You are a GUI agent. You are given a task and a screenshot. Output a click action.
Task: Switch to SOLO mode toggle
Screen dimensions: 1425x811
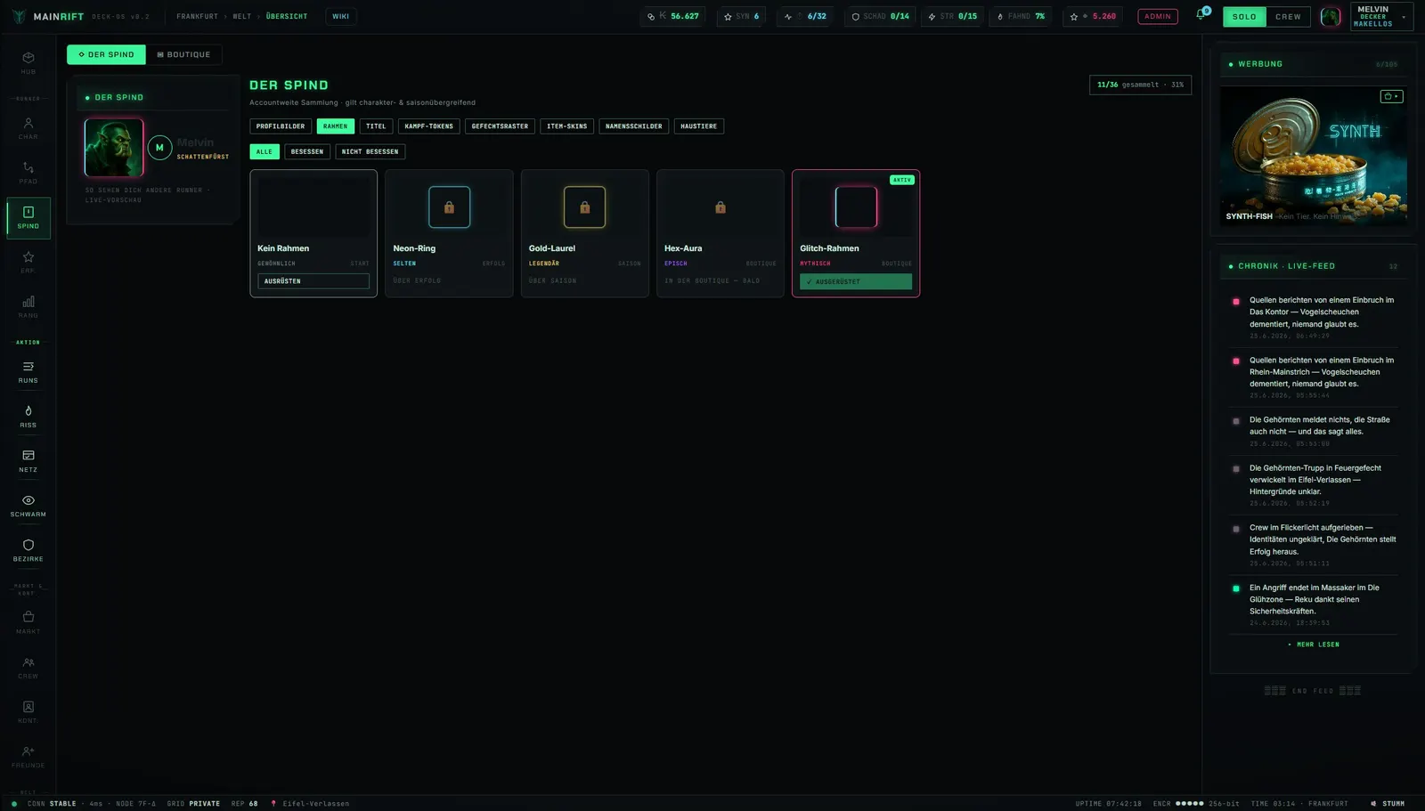1244,16
